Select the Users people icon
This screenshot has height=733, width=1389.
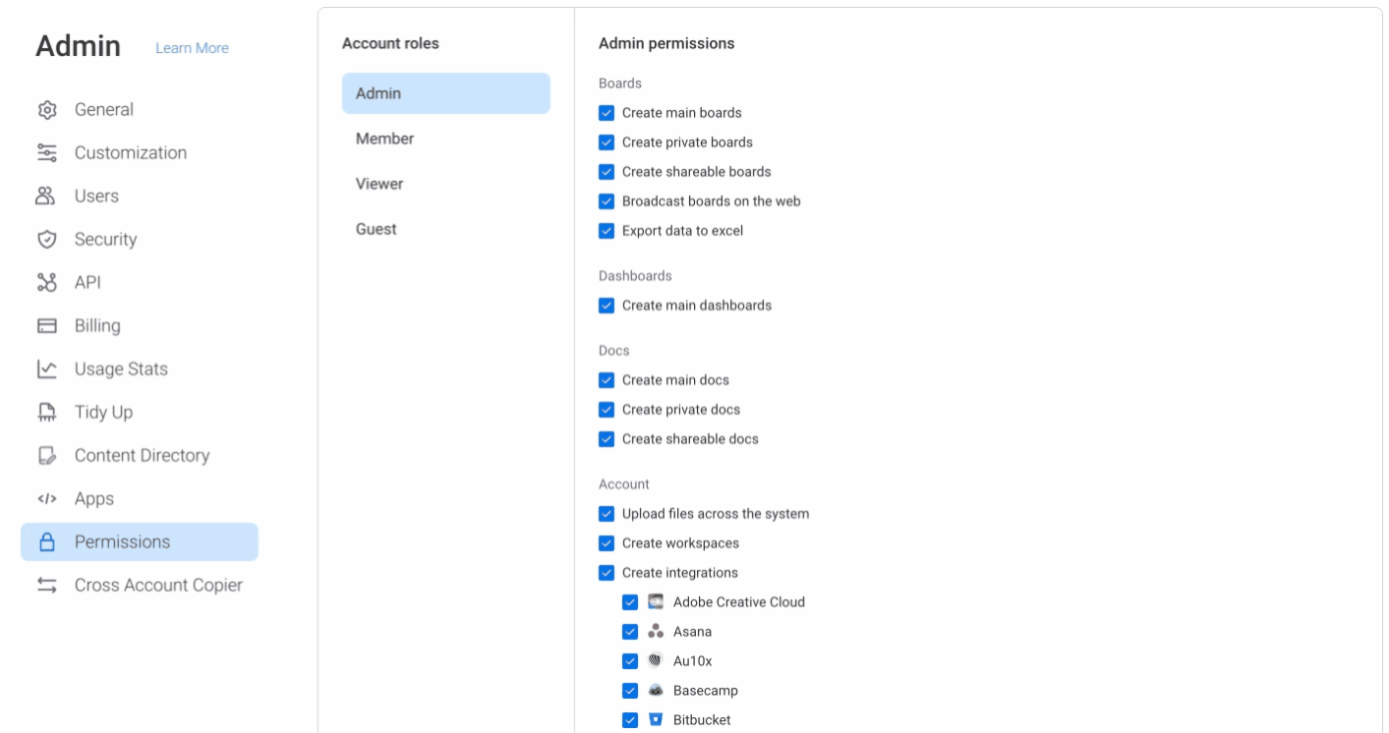[46, 197]
